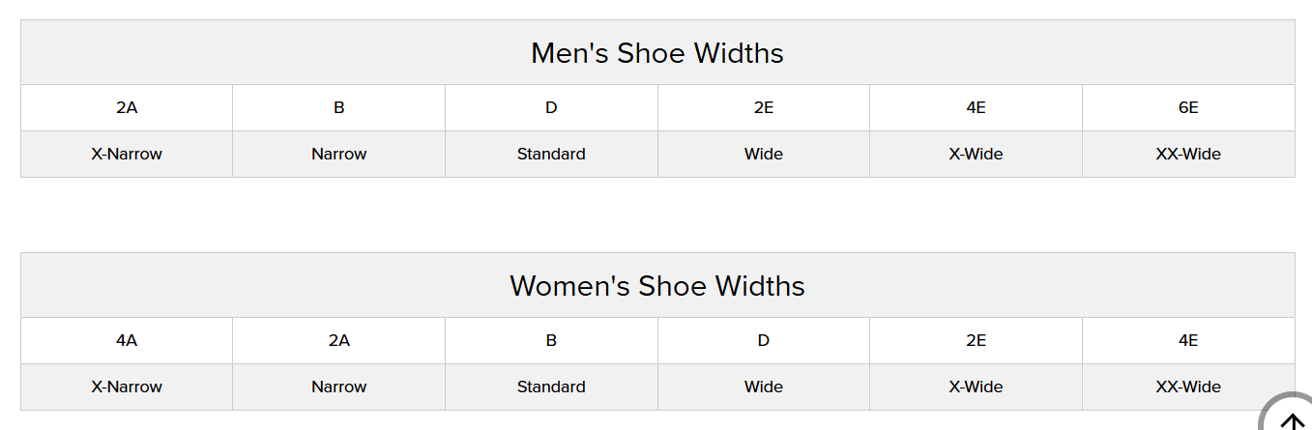
Task: Click the scroll-to-top arrow button
Action: (1291, 417)
